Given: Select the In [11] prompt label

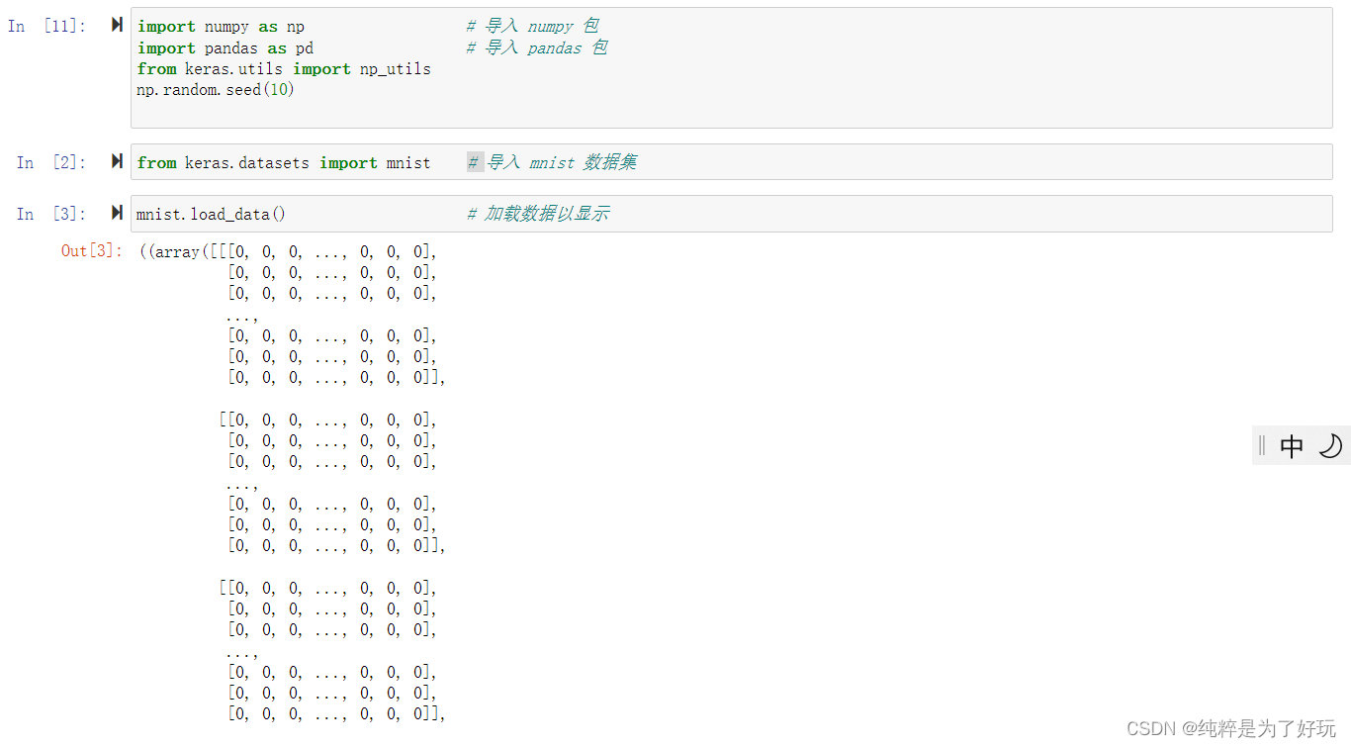Looking at the screenshot, I should (x=46, y=26).
